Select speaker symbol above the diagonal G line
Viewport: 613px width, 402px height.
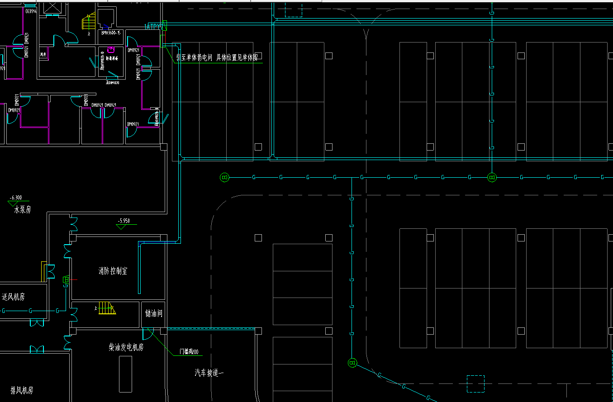tap(352, 363)
